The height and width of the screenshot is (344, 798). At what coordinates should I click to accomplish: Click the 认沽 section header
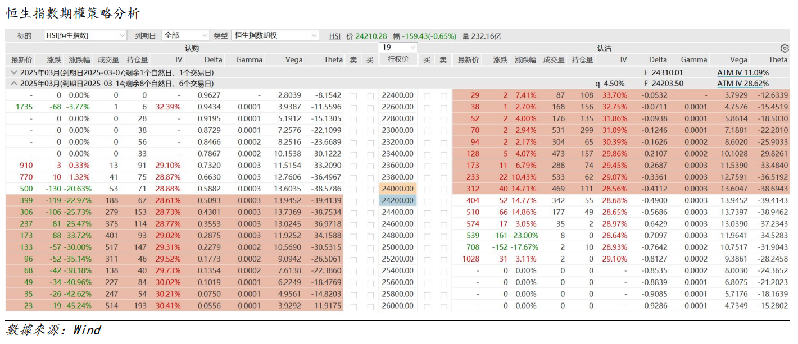point(604,48)
